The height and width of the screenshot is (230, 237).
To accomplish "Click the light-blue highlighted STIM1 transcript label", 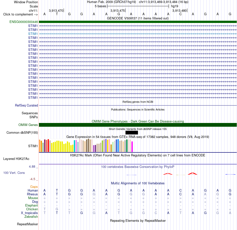I will pyautogui.click(x=33, y=34).
